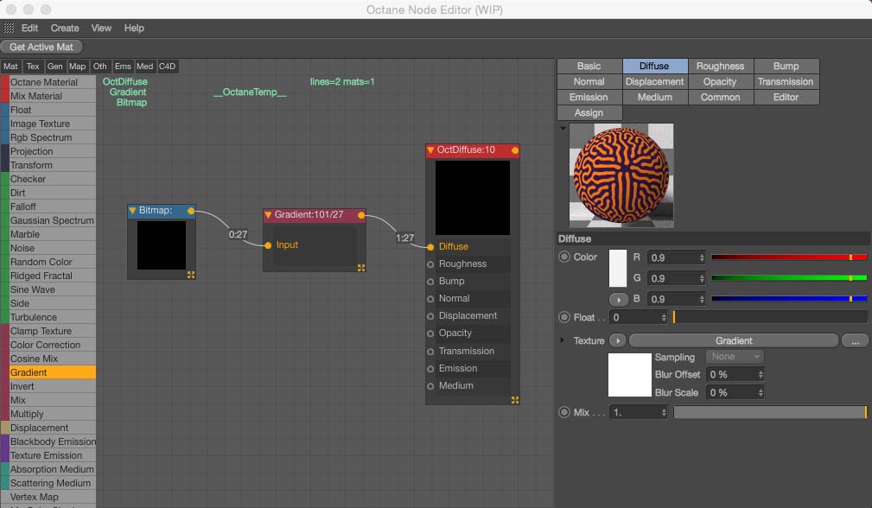872x508 pixels.
Task: Click the Mix value slider bar
Action: (x=770, y=412)
